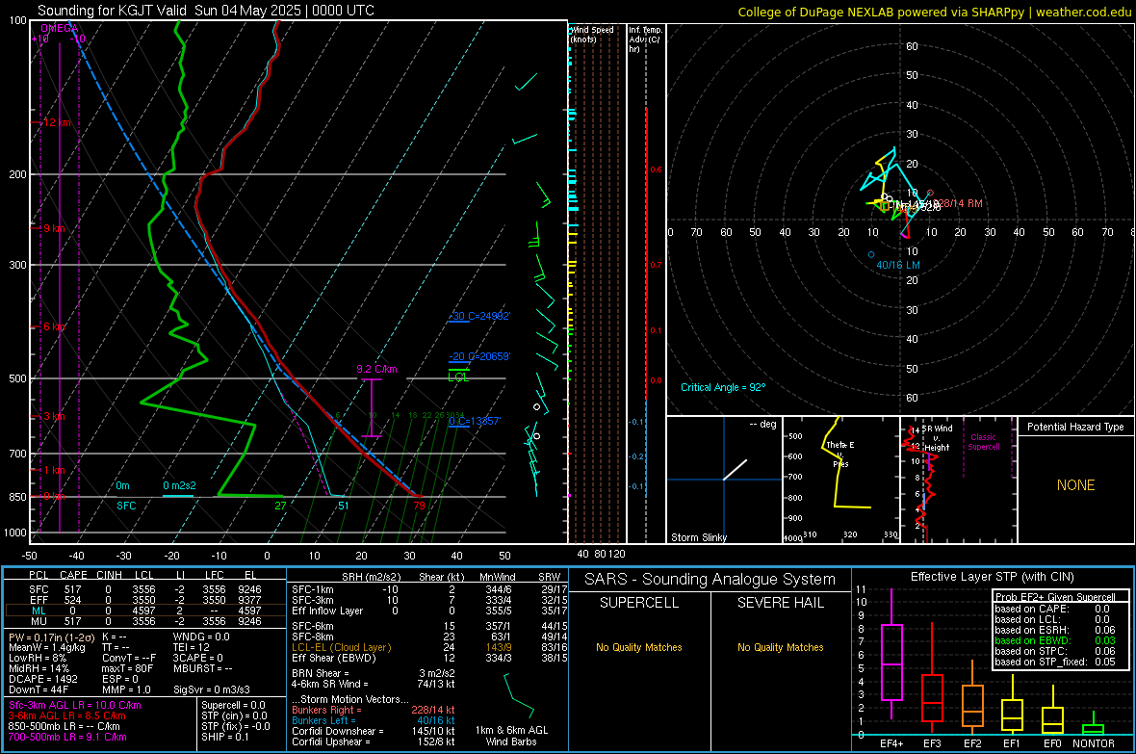Image resolution: width=1136 pixels, height=754 pixels.
Task: Click the 3 km height marker
Action: (54, 416)
